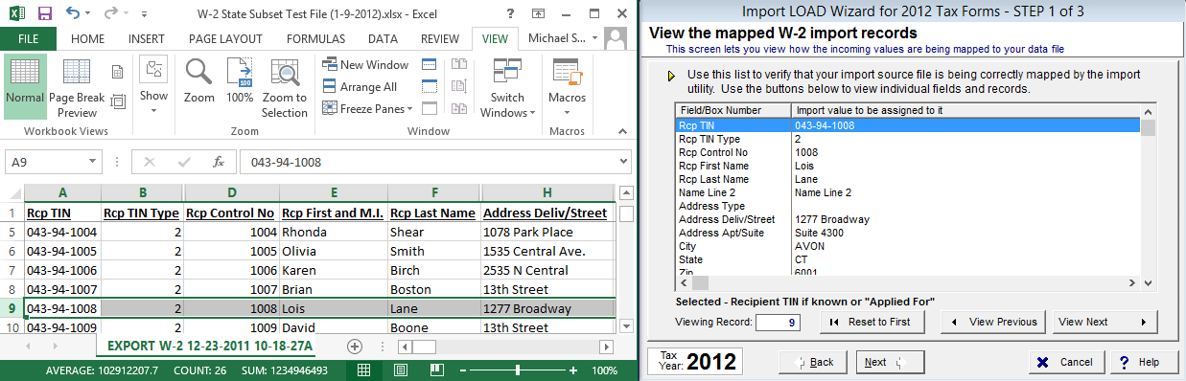Click the View Next record button
The width and height of the screenshot is (1186, 381).
tap(1104, 322)
